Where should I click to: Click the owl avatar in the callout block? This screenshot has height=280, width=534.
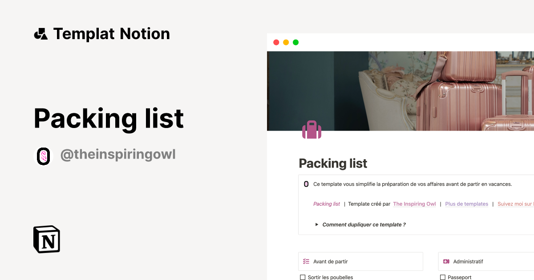point(306,184)
